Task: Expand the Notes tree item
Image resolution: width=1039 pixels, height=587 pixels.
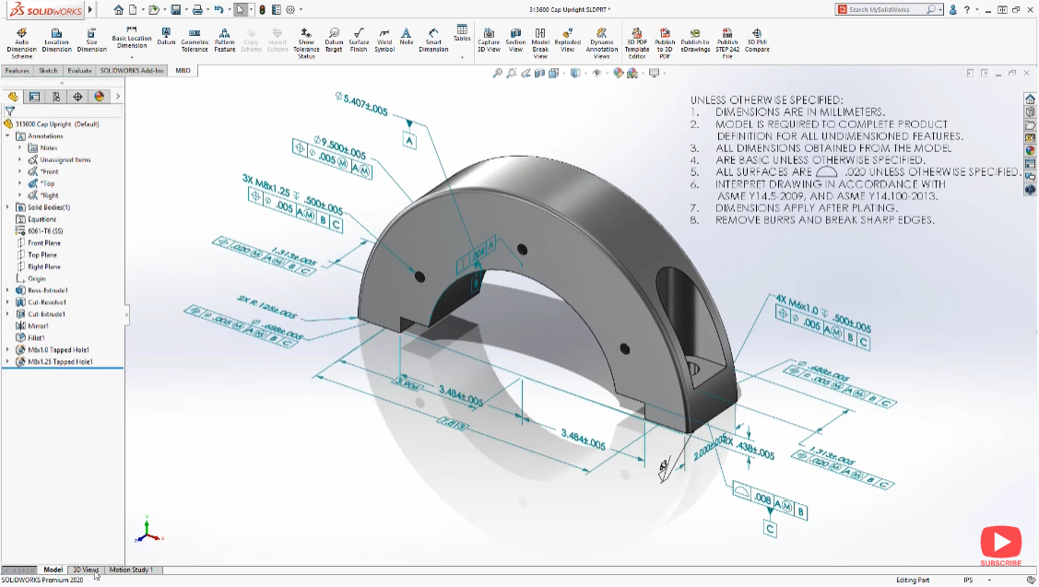Action: [x=20, y=147]
